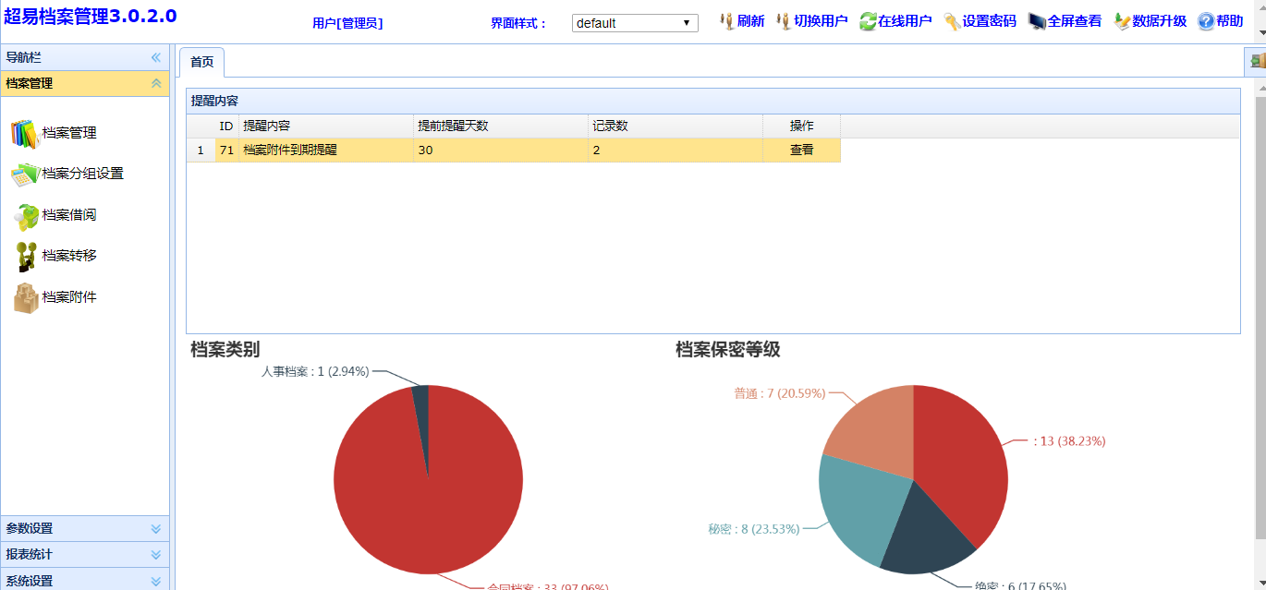Click the 普通 : 7 (20.59%) label

[x=780, y=393]
